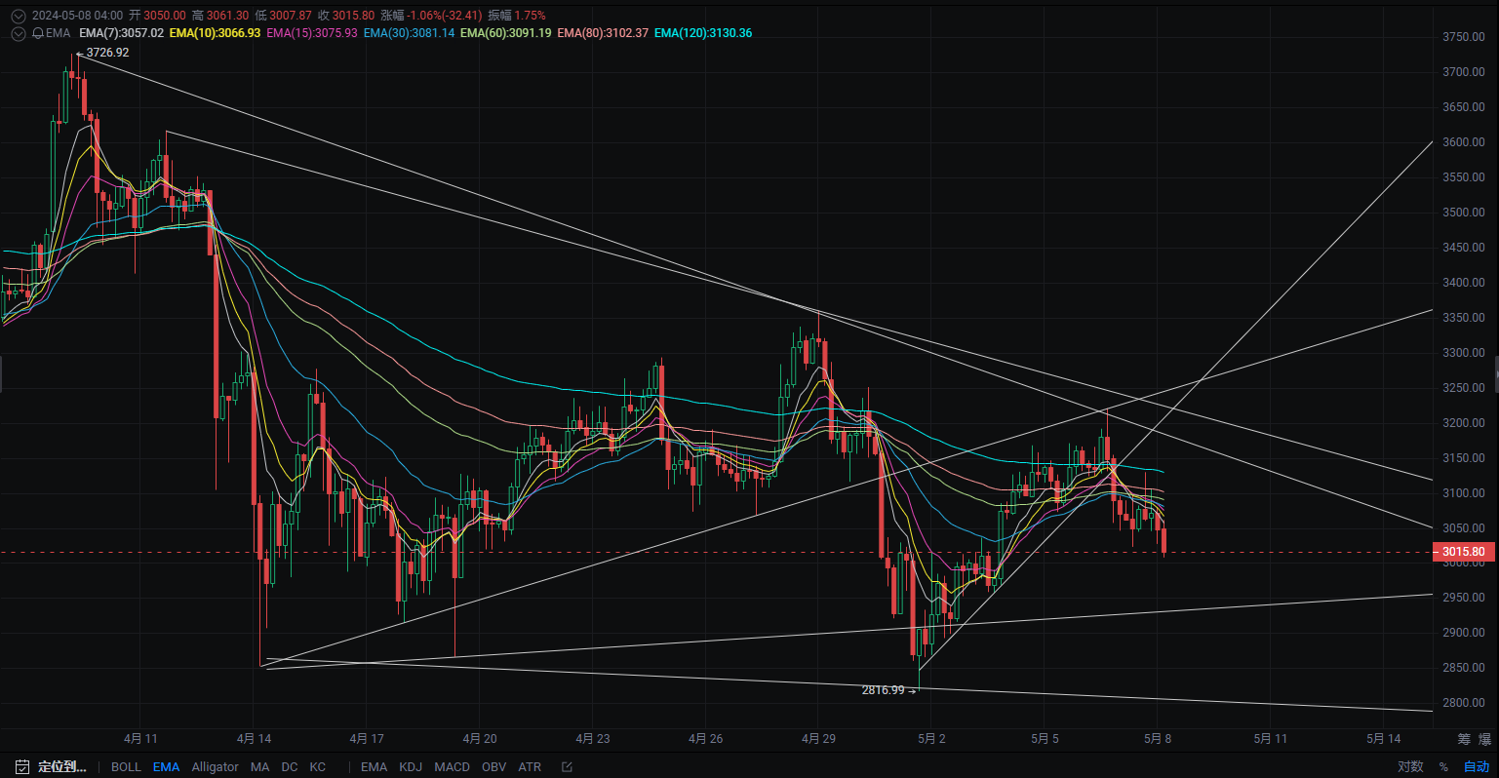Expand the left side panel handle
Image resolution: width=1499 pixels, height=778 pixels.
click(2, 374)
